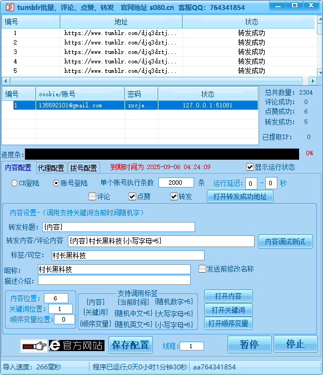Click the empty 描述介绍 input field

point(114,280)
